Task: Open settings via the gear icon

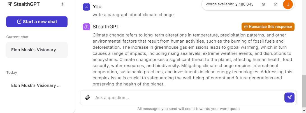Action: click(263, 4)
